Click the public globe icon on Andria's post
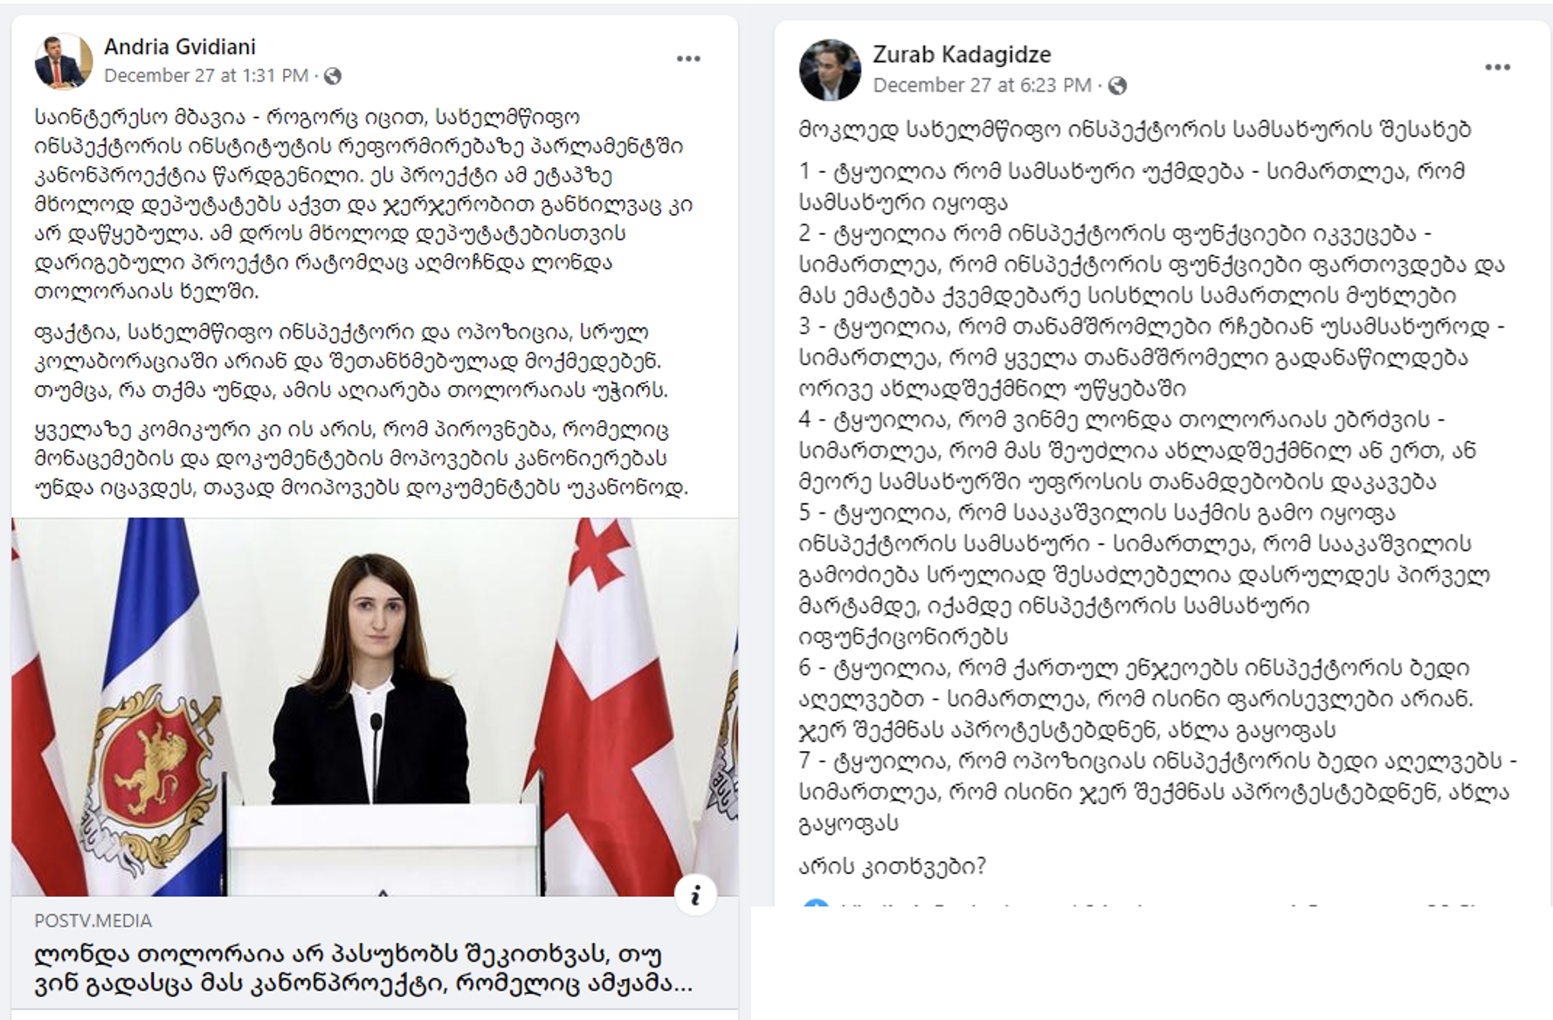This screenshot has width=1553, height=1020. pos(333,76)
